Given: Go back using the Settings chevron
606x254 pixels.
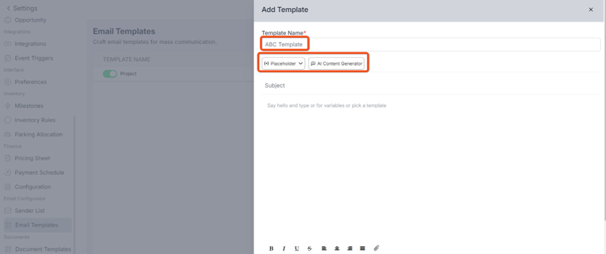Looking at the screenshot, I should (x=8, y=8).
